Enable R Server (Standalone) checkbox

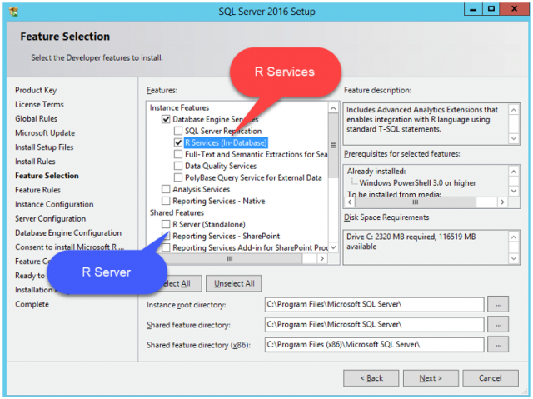(166, 224)
